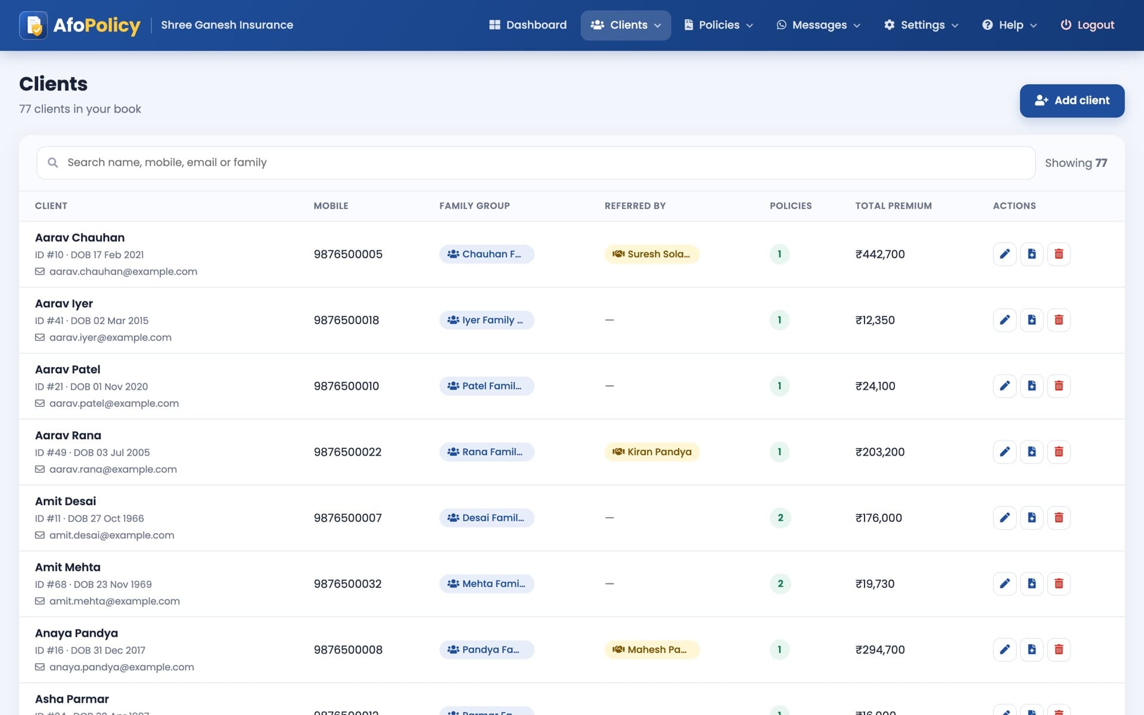Edit the Aarav Iyer client
The width and height of the screenshot is (1144, 715).
[x=1005, y=320]
